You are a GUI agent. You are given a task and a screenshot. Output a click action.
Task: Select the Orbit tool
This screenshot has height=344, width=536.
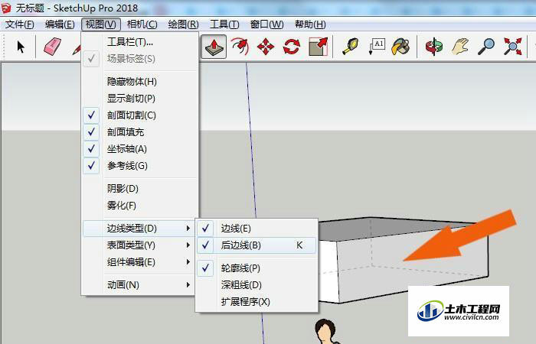click(434, 47)
